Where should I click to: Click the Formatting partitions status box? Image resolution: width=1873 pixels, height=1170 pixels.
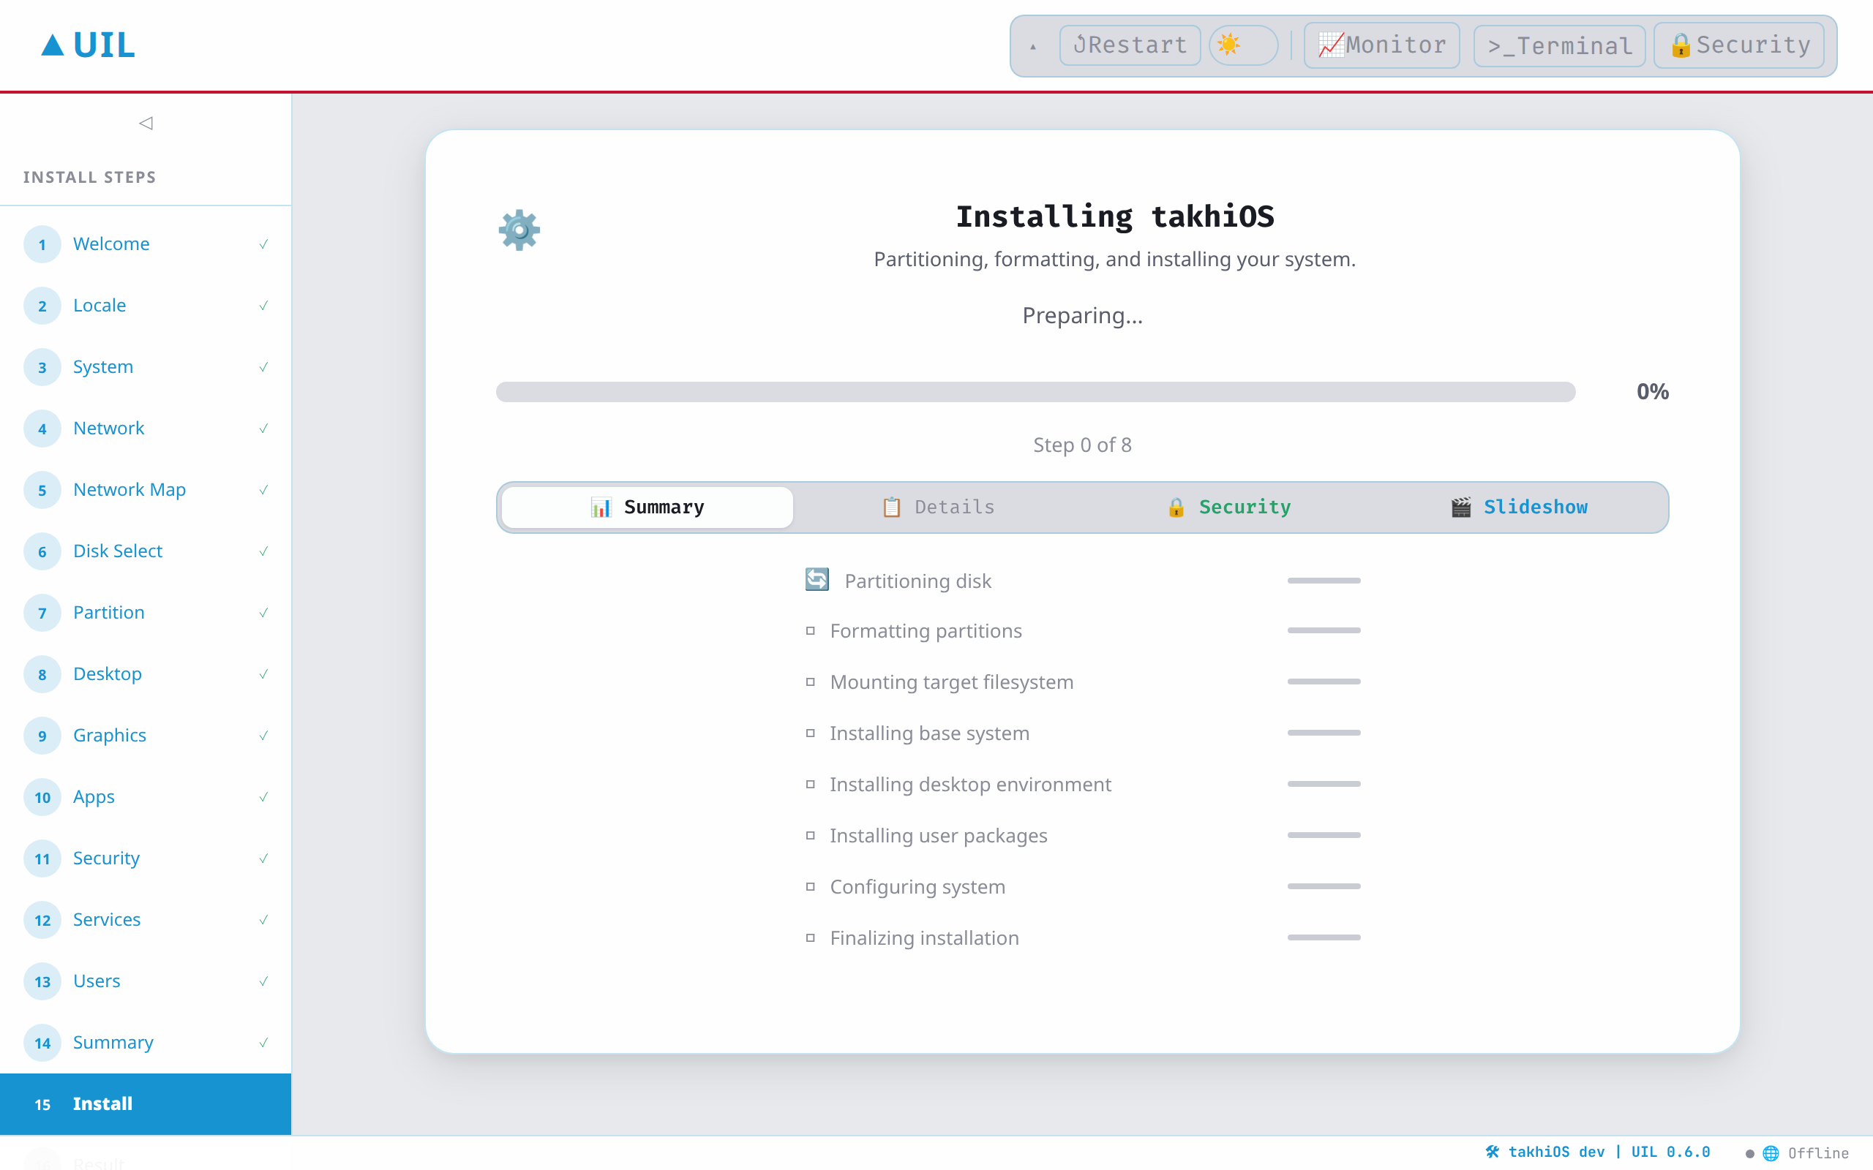811,630
